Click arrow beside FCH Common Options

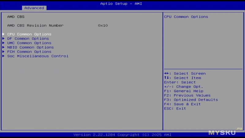coord(3,52)
